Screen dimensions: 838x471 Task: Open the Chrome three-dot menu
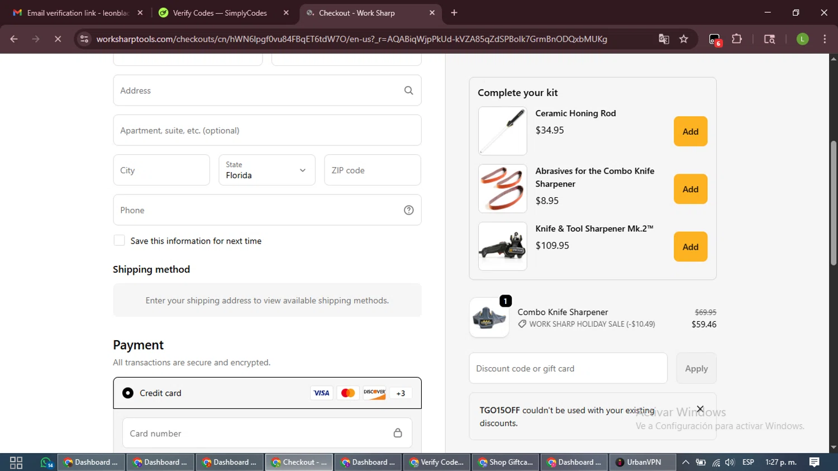tap(825, 39)
